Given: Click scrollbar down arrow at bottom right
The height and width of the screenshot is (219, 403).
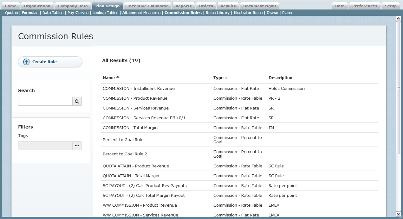Looking at the screenshot, I should (x=399, y=214).
